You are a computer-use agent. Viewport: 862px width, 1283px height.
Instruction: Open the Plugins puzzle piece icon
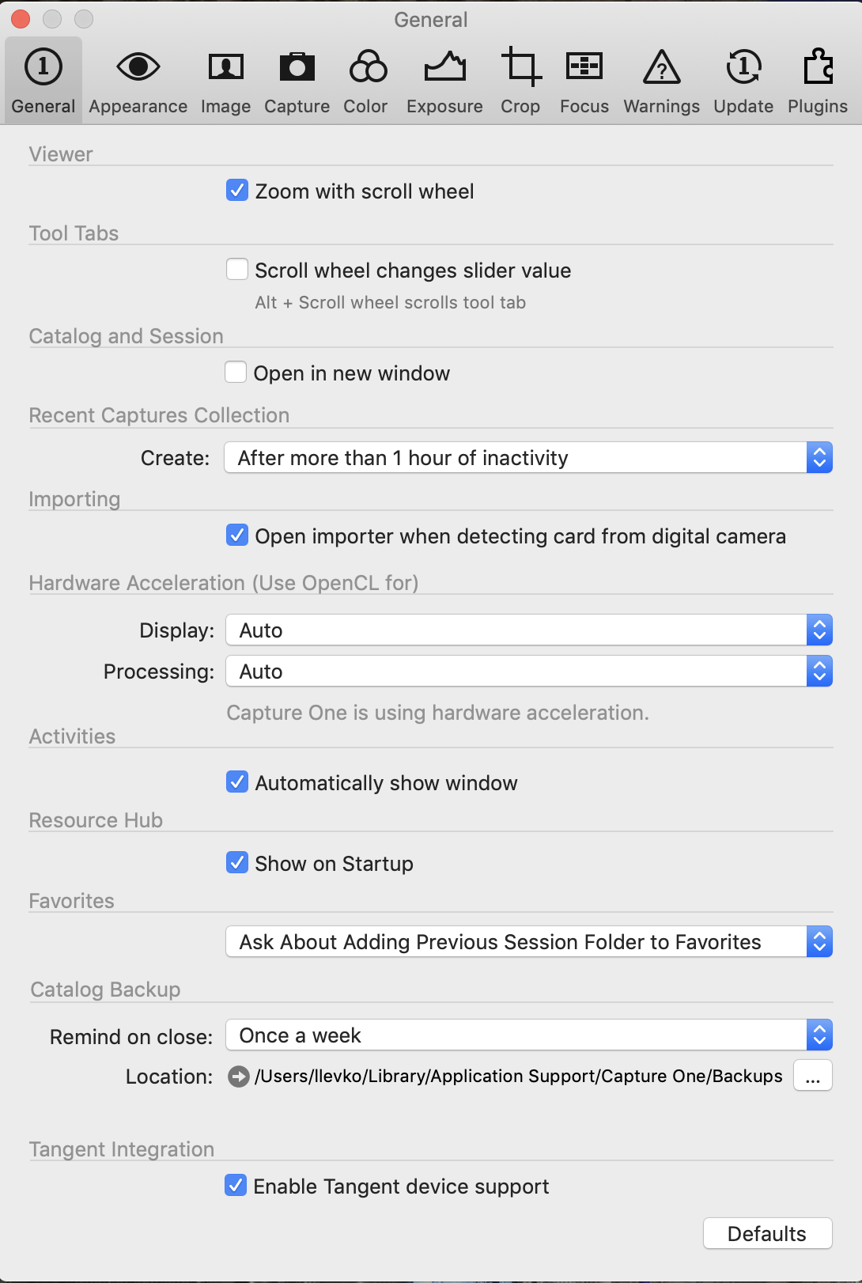point(818,66)
